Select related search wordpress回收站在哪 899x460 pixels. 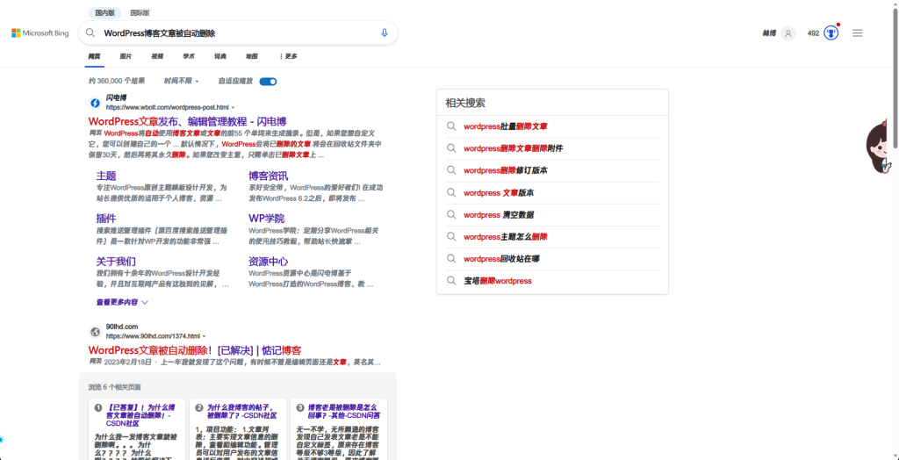(x=501, y=259)
